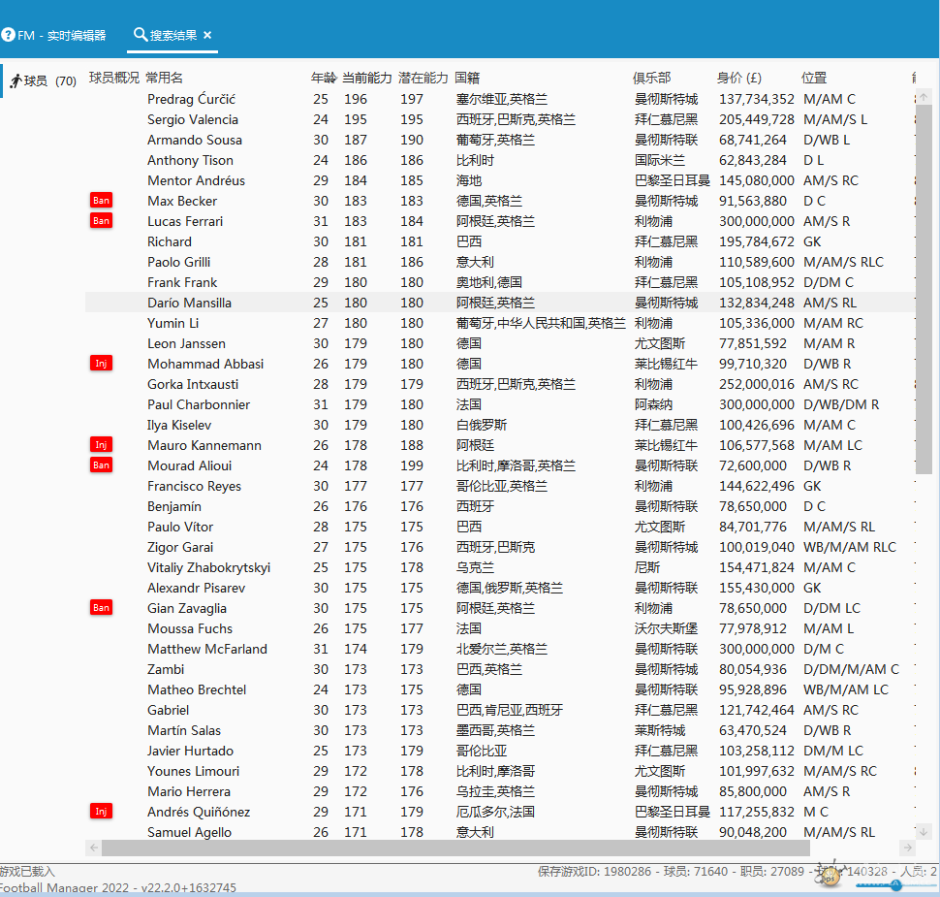
Task: Select player Younes Limouri
Action: click(193, 772)
